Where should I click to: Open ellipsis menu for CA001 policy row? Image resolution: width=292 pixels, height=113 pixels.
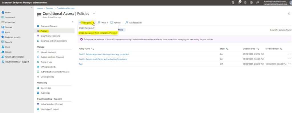289,59
